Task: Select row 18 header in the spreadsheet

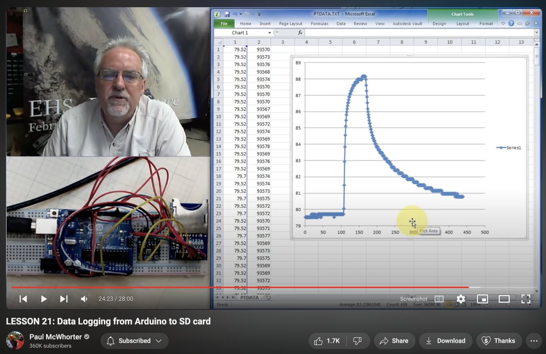Action: pos(219,176)
